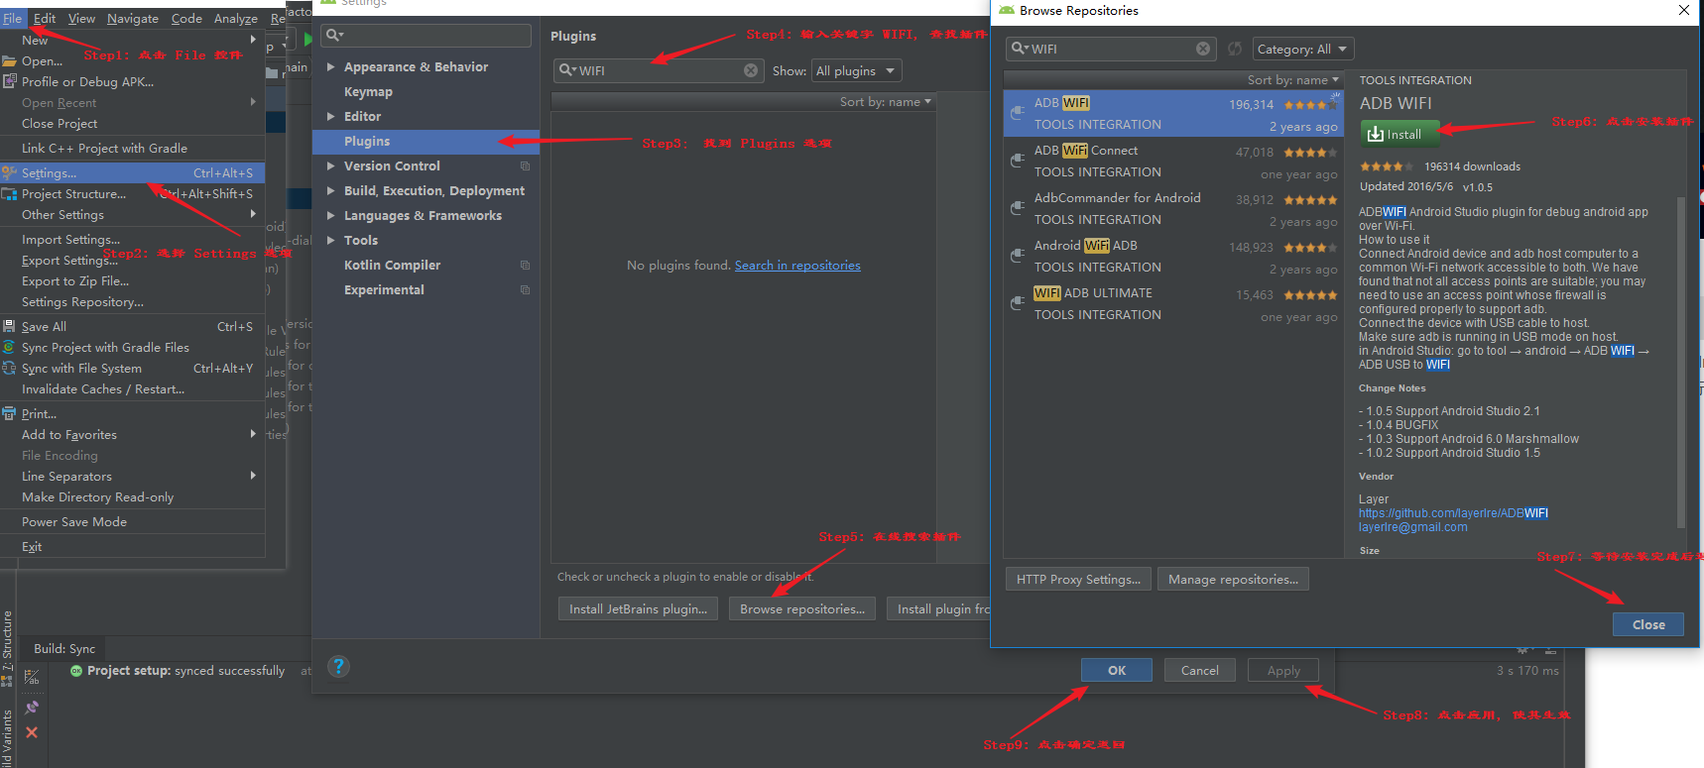Click the project-level icon beside Version Control

click(525, 166)
